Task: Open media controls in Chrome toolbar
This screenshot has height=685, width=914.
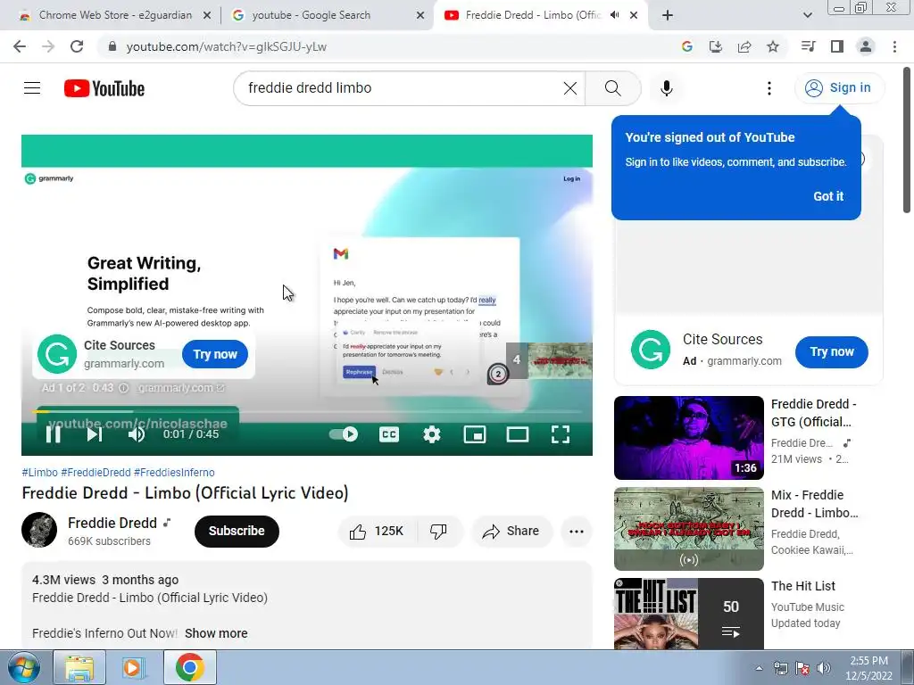Action: point(808,46)
